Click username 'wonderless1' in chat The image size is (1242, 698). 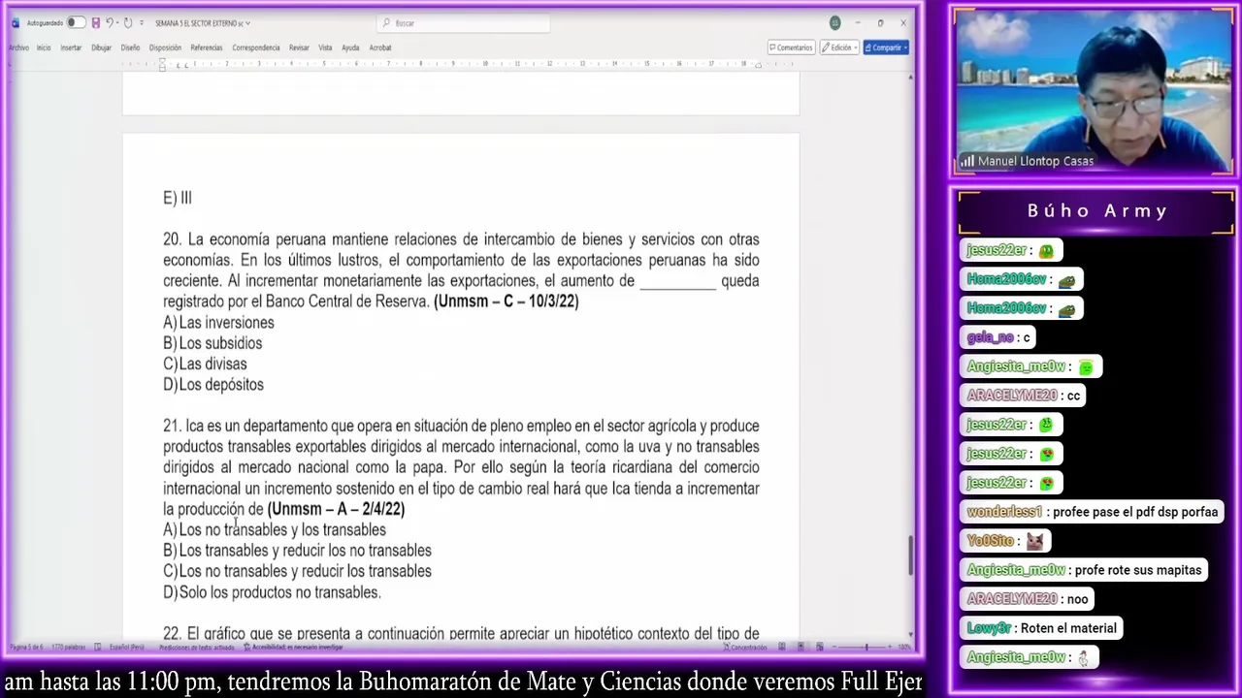(x=1004, y=512)
